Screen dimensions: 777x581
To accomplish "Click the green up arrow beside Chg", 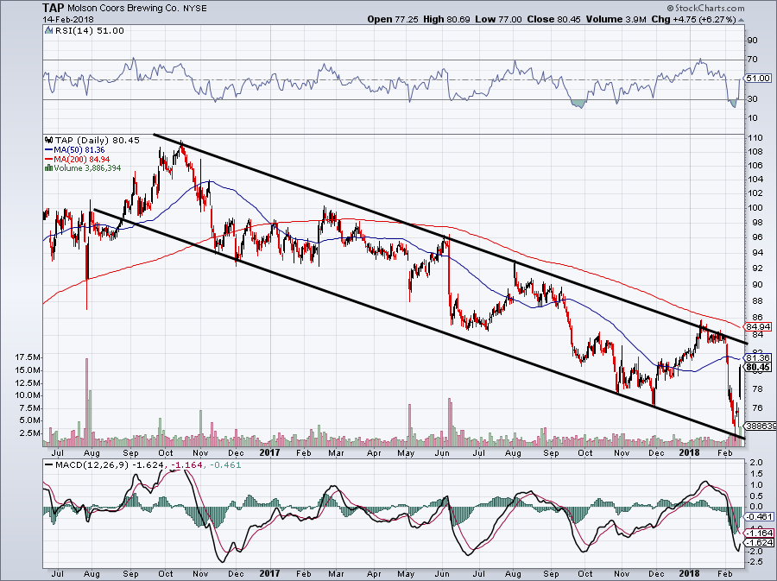I will click(741, 21).
